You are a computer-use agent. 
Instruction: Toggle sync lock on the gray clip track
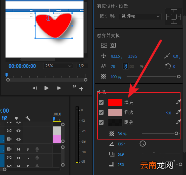click(x=9, y=131)
